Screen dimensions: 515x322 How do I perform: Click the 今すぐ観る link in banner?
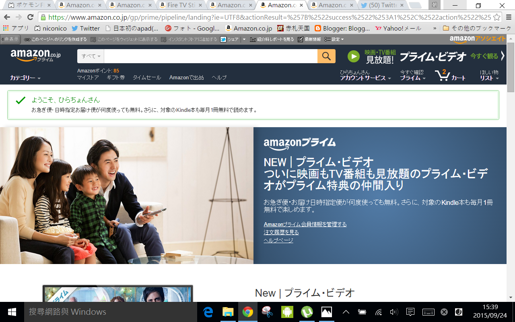[x=484, y=56]
